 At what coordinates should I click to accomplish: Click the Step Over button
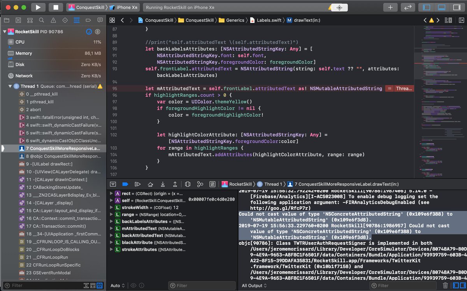point(150,184)
